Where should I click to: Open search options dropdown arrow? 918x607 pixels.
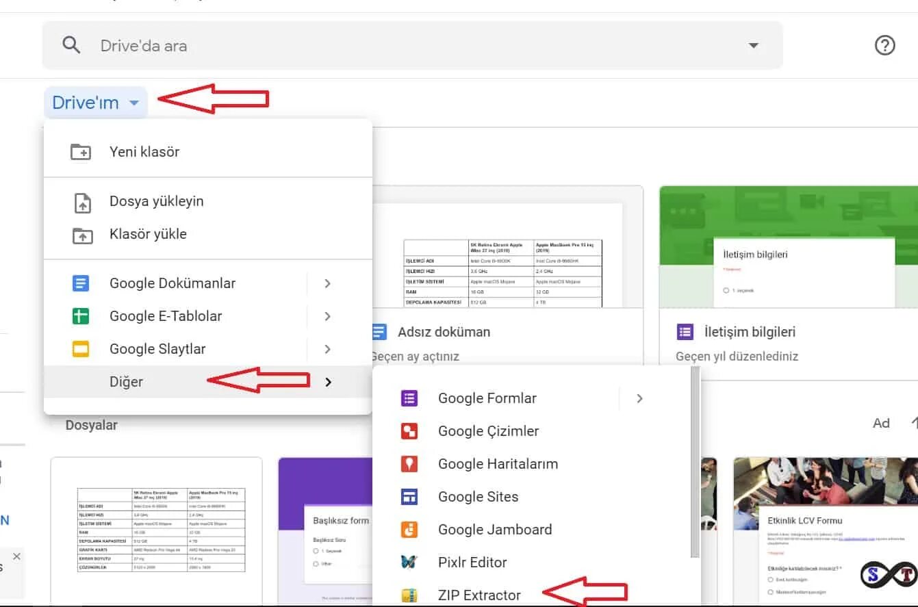pyautogui.click(x=754, y=46)
